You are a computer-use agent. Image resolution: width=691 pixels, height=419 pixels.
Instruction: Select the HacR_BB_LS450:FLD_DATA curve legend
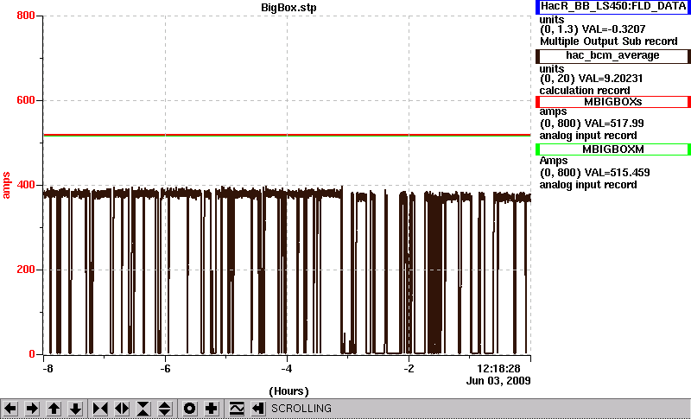click(613, 7)
